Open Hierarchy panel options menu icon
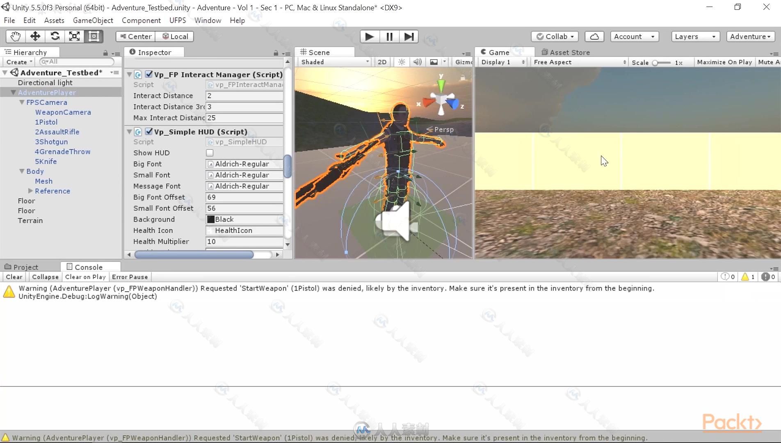 116,53
